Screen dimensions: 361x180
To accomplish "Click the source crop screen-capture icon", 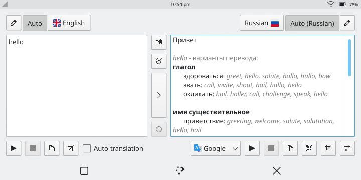I will click(x=71, y=148).
